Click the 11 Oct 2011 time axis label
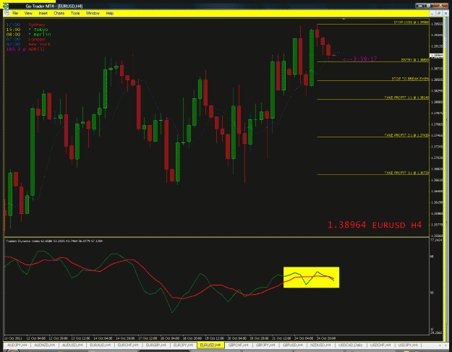The image size is (452, 352). tap(13, 338)
